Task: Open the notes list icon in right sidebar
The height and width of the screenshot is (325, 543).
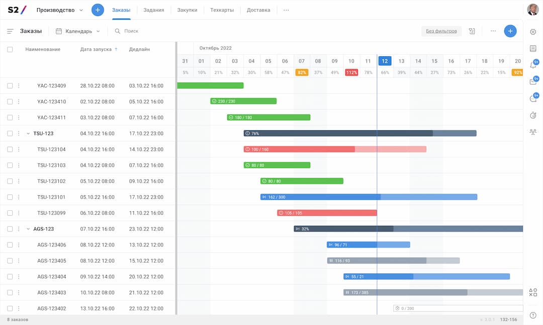Action: (533, 48)
